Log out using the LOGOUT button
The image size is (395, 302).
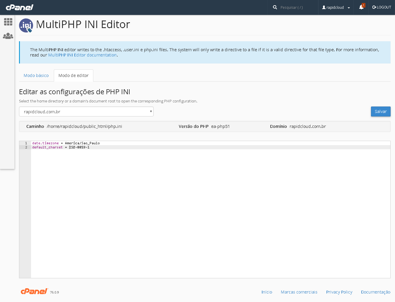(382, 7)
